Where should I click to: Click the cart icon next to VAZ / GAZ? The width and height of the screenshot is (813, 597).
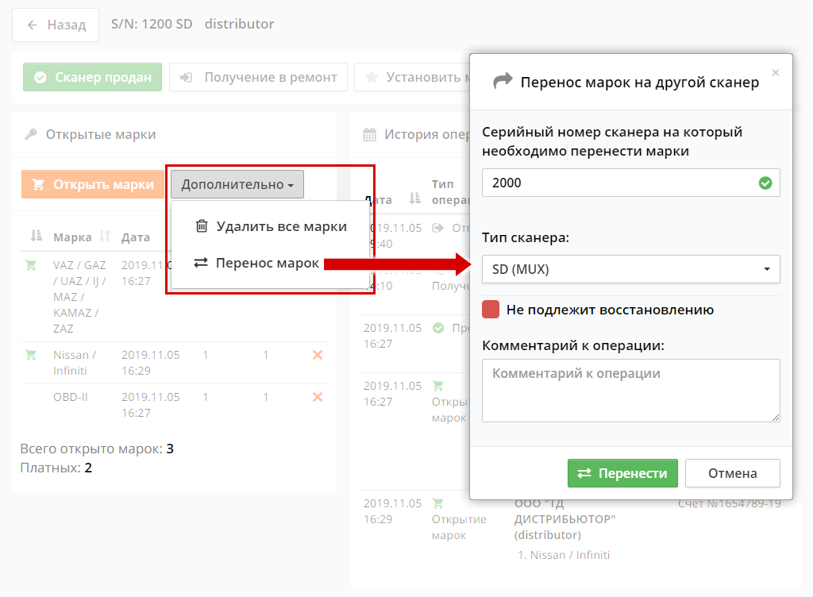pos(31,266)
